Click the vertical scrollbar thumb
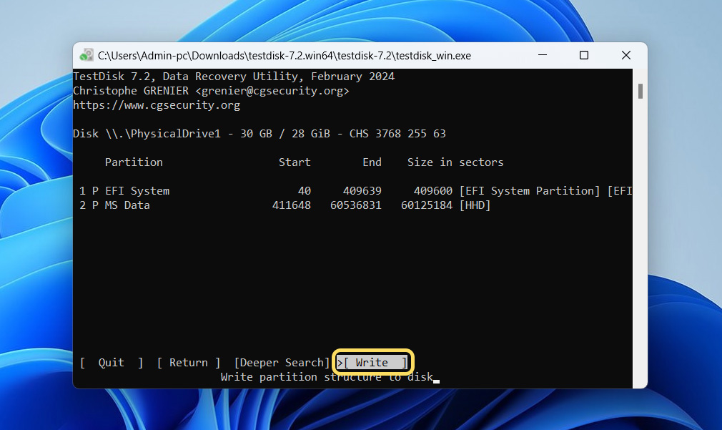This screenshot has height=430, width=722. [x=640, y=91]
